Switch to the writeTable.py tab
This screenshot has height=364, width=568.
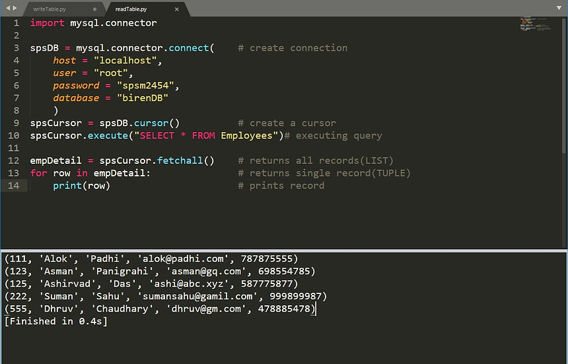pos(50,9)
